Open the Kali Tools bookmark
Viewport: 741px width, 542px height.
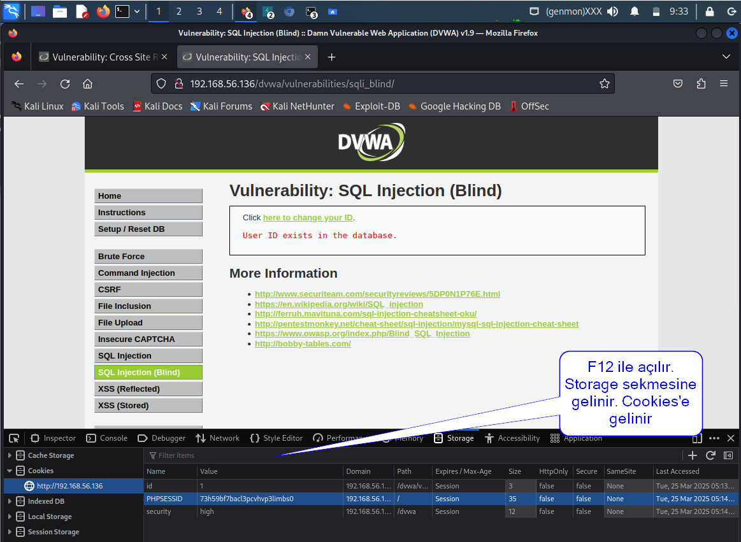(x=98, y=106)
